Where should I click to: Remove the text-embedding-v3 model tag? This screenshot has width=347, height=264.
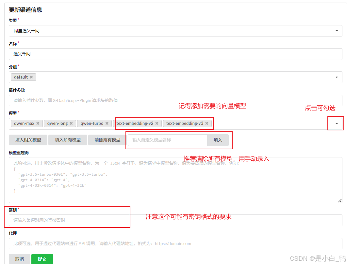[x=207, y=124]
